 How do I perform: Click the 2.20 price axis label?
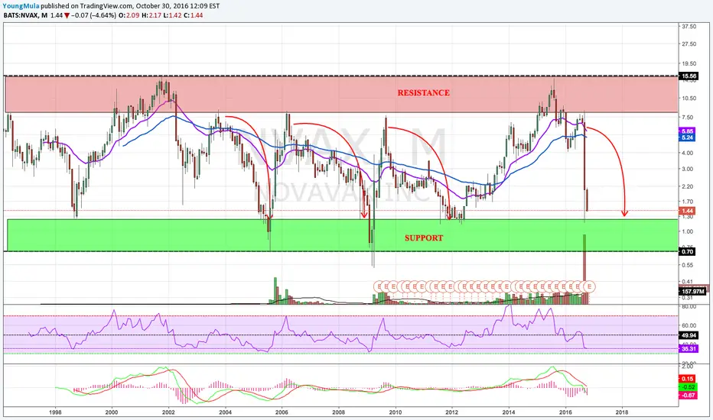(688, 186)
